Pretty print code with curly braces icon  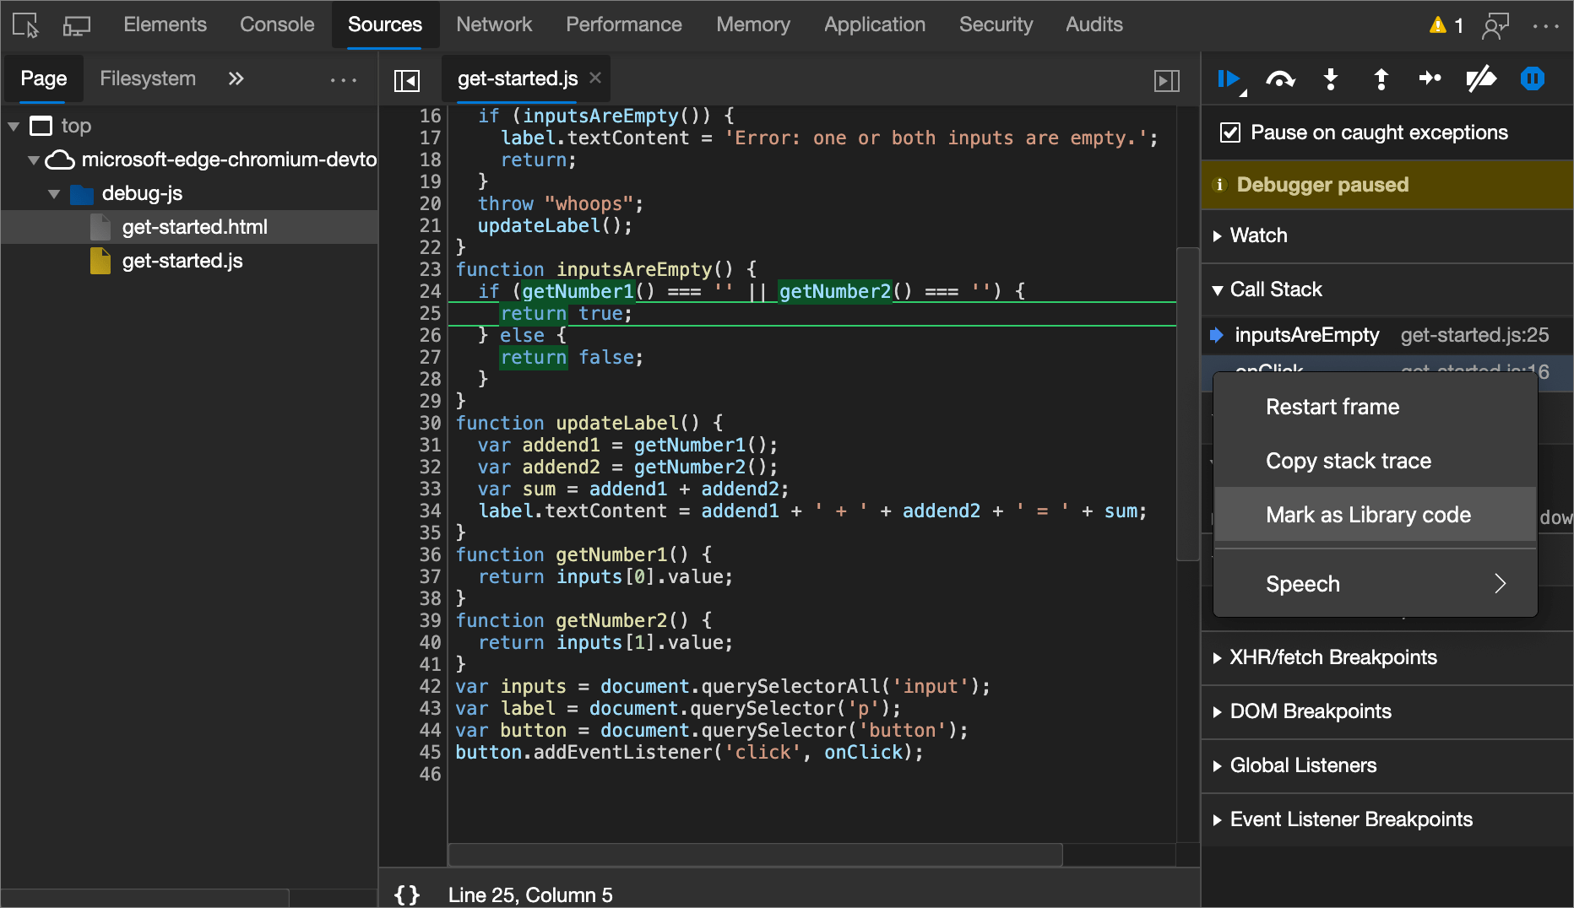(x=407, y=894)
